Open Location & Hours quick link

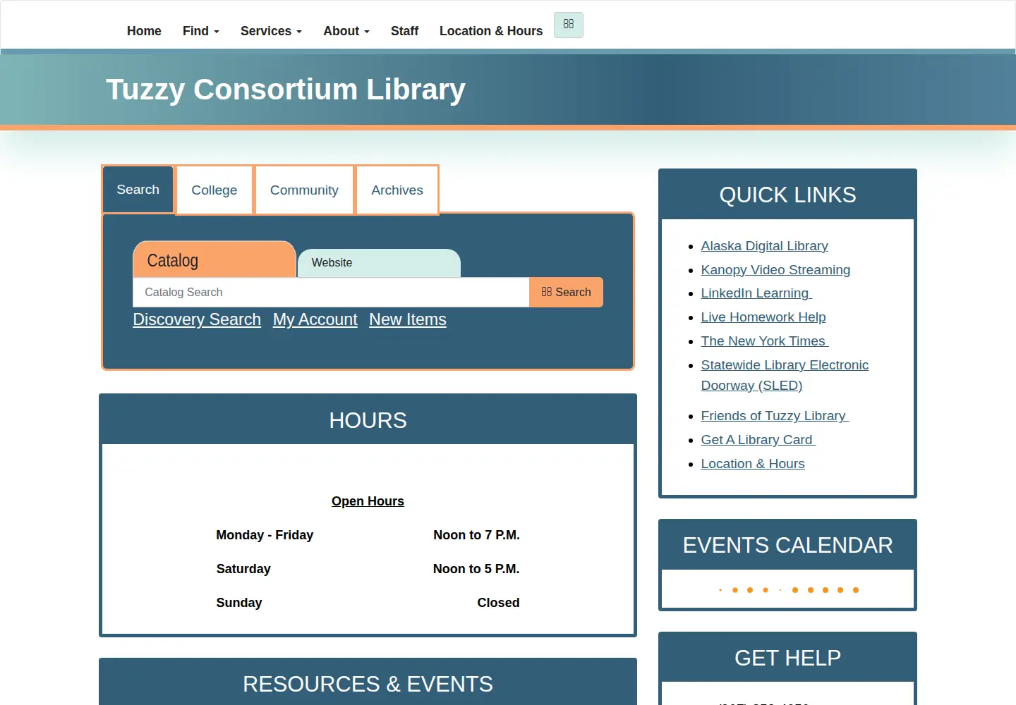click(753, 464)
